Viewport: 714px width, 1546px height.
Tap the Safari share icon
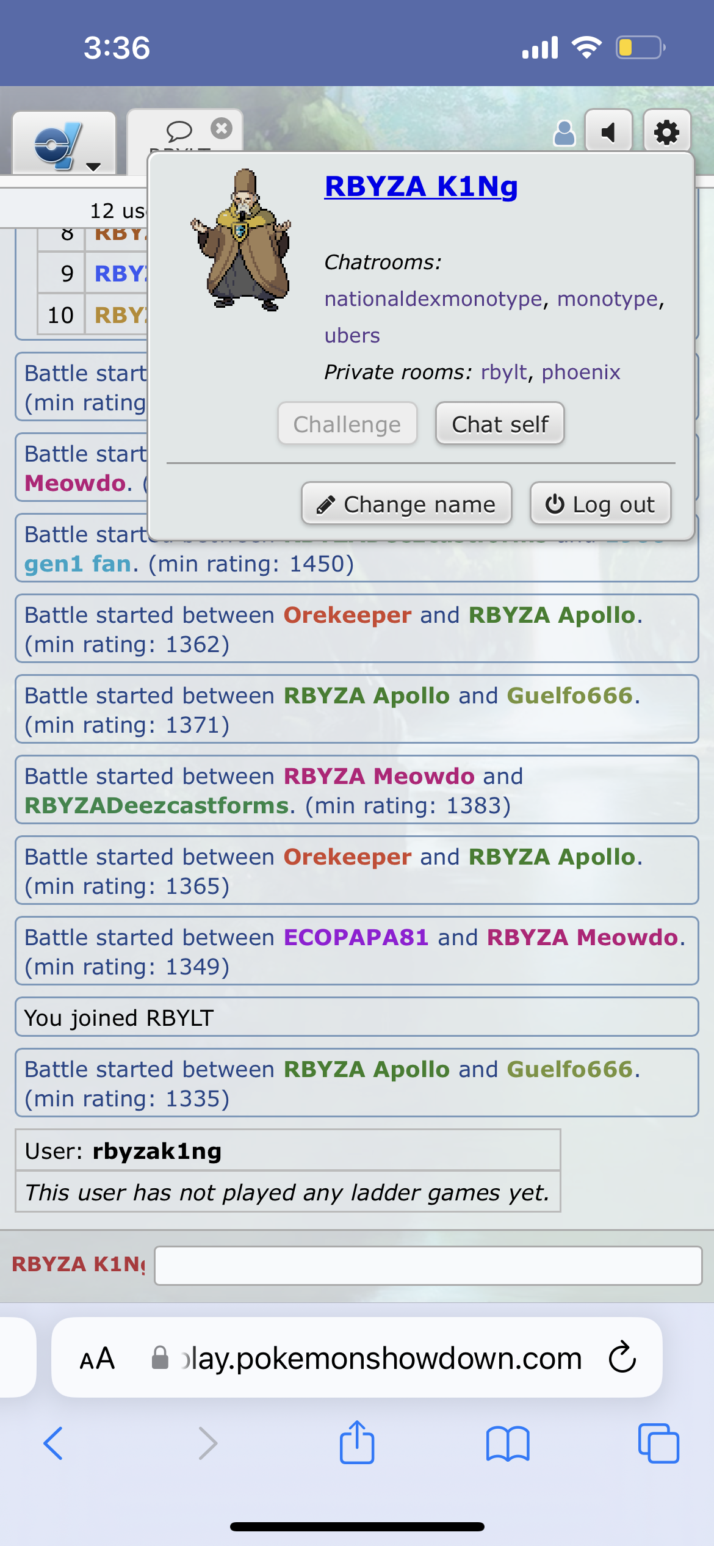[357, 1443]
